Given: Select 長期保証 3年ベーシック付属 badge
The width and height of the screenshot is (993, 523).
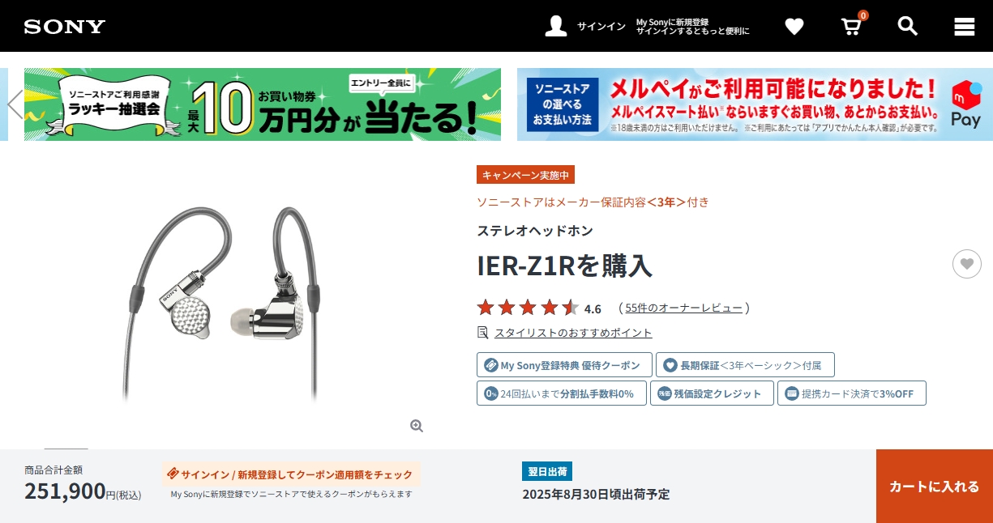Looking at the screenshot, I should (x=745, y=365).
